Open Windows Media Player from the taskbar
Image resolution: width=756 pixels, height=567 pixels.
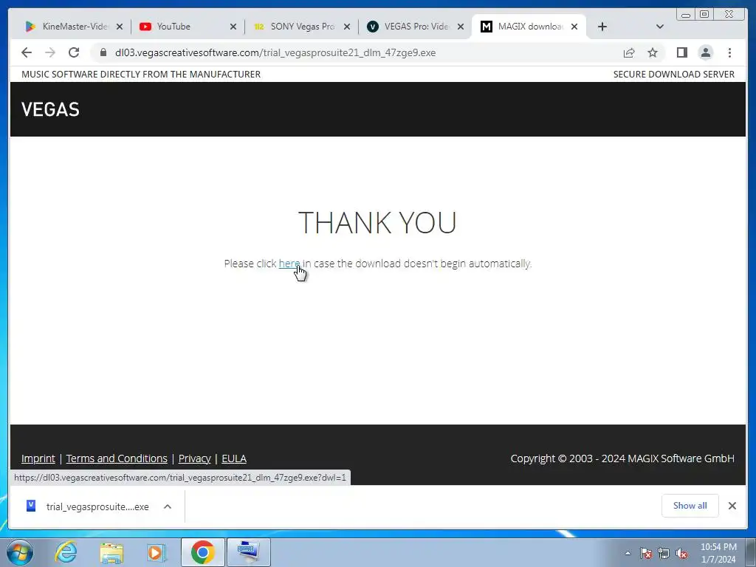click(x=157, y=552)
